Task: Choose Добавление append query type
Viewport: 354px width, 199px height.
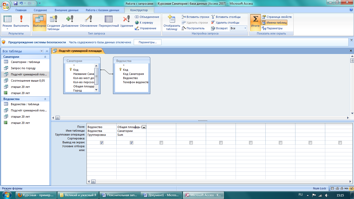Action: (x=70, y=23)
